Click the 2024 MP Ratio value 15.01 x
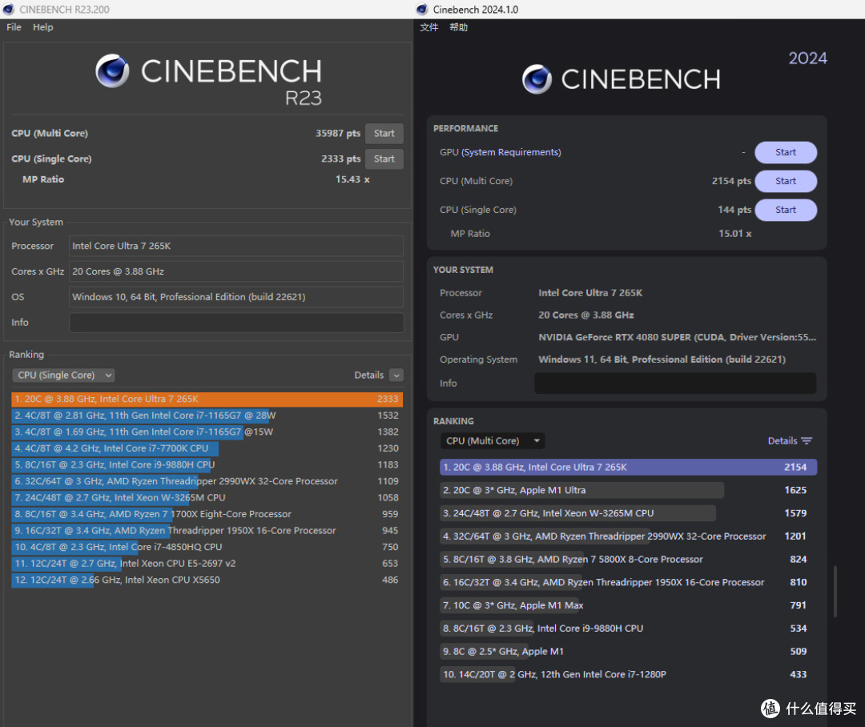This screenshot has width=865, height=727. pos(734,233)
